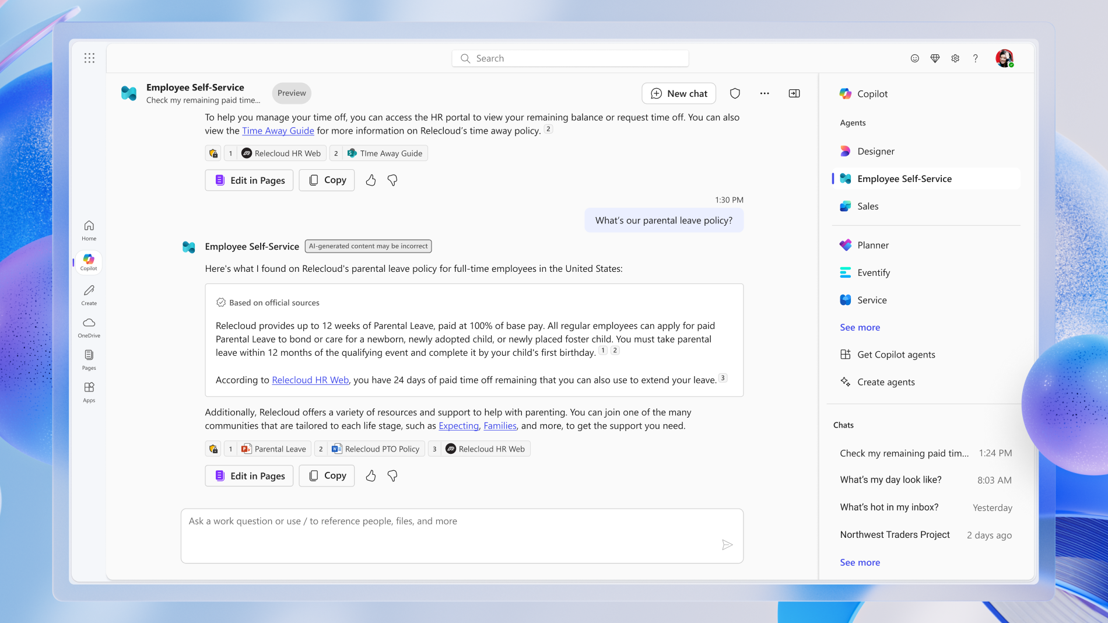1108x623 pixels.
Task: Open Relecloud HR Web inline link
Action: click(x=310, y=380)
